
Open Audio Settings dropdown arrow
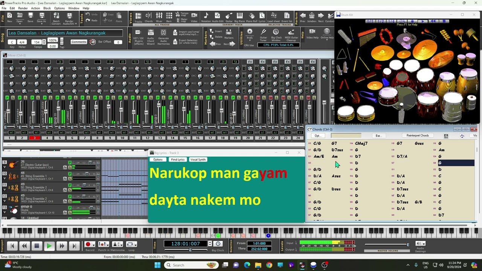tap(424, 244)
